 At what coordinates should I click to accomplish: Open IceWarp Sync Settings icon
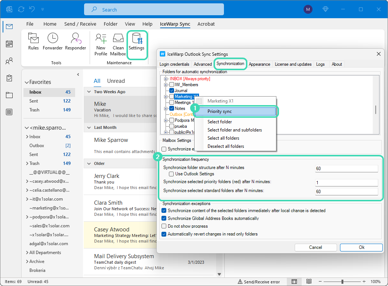(x=137, y=41)
